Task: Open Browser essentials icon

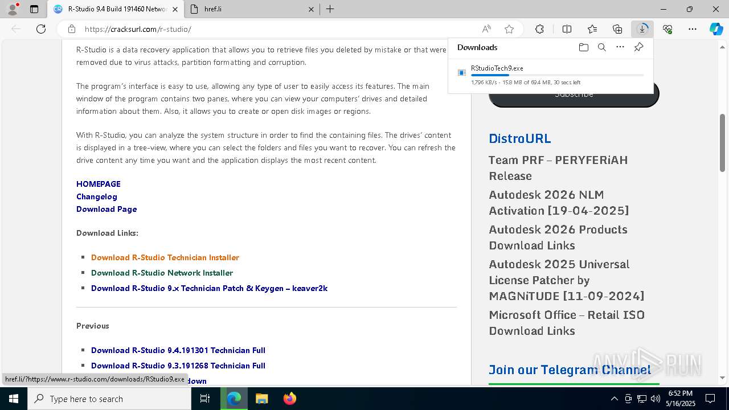Action: coord(667,29)
